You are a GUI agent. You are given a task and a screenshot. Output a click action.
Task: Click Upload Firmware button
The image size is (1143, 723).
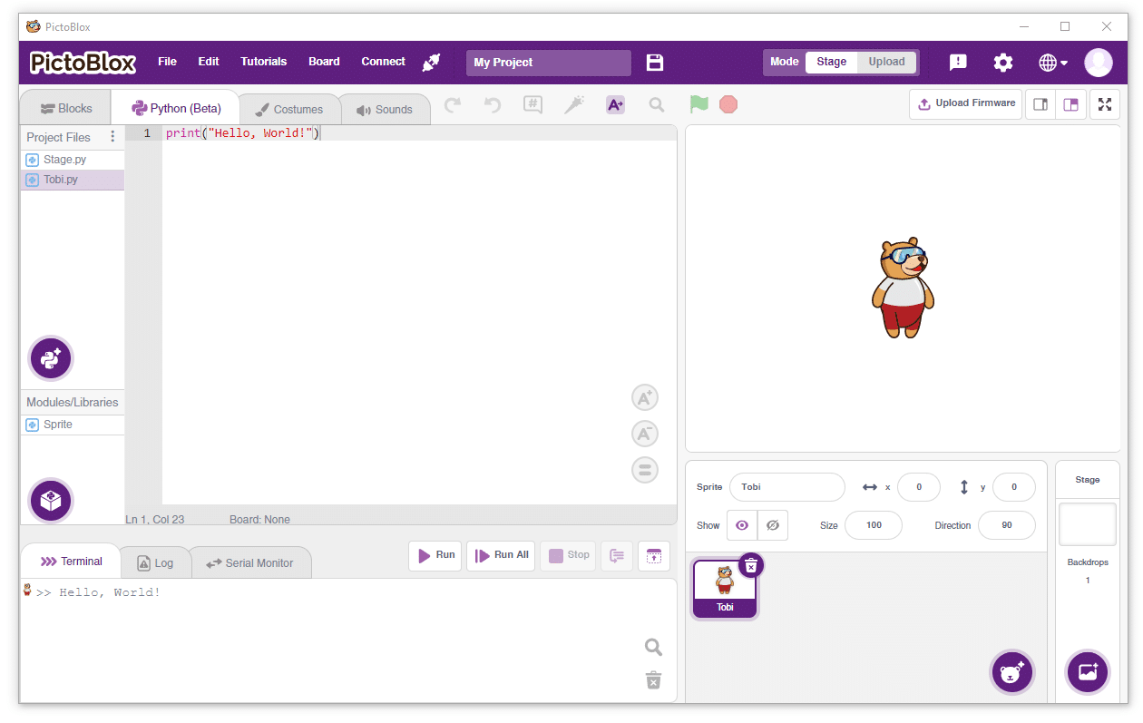[x=966, y=103]
